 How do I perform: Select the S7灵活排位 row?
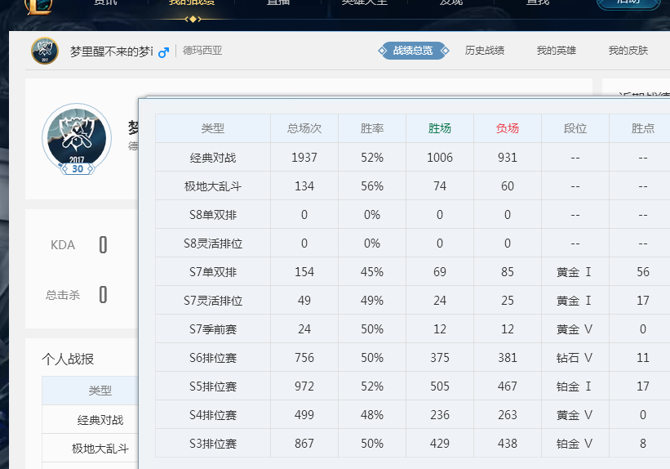pos(413,301)
